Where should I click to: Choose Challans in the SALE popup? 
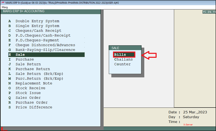[x=123, y=59]
